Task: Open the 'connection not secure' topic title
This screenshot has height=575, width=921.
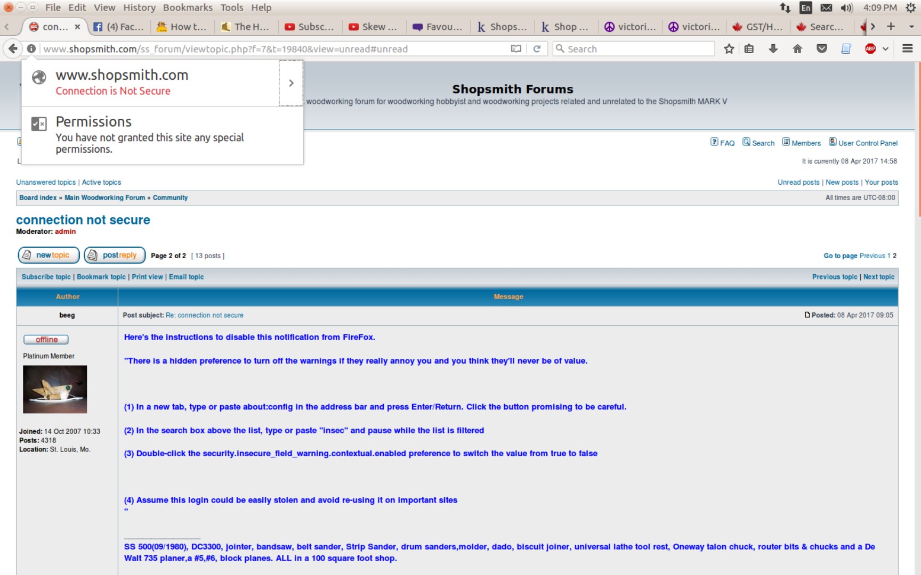Action: (x=83, y=220)
